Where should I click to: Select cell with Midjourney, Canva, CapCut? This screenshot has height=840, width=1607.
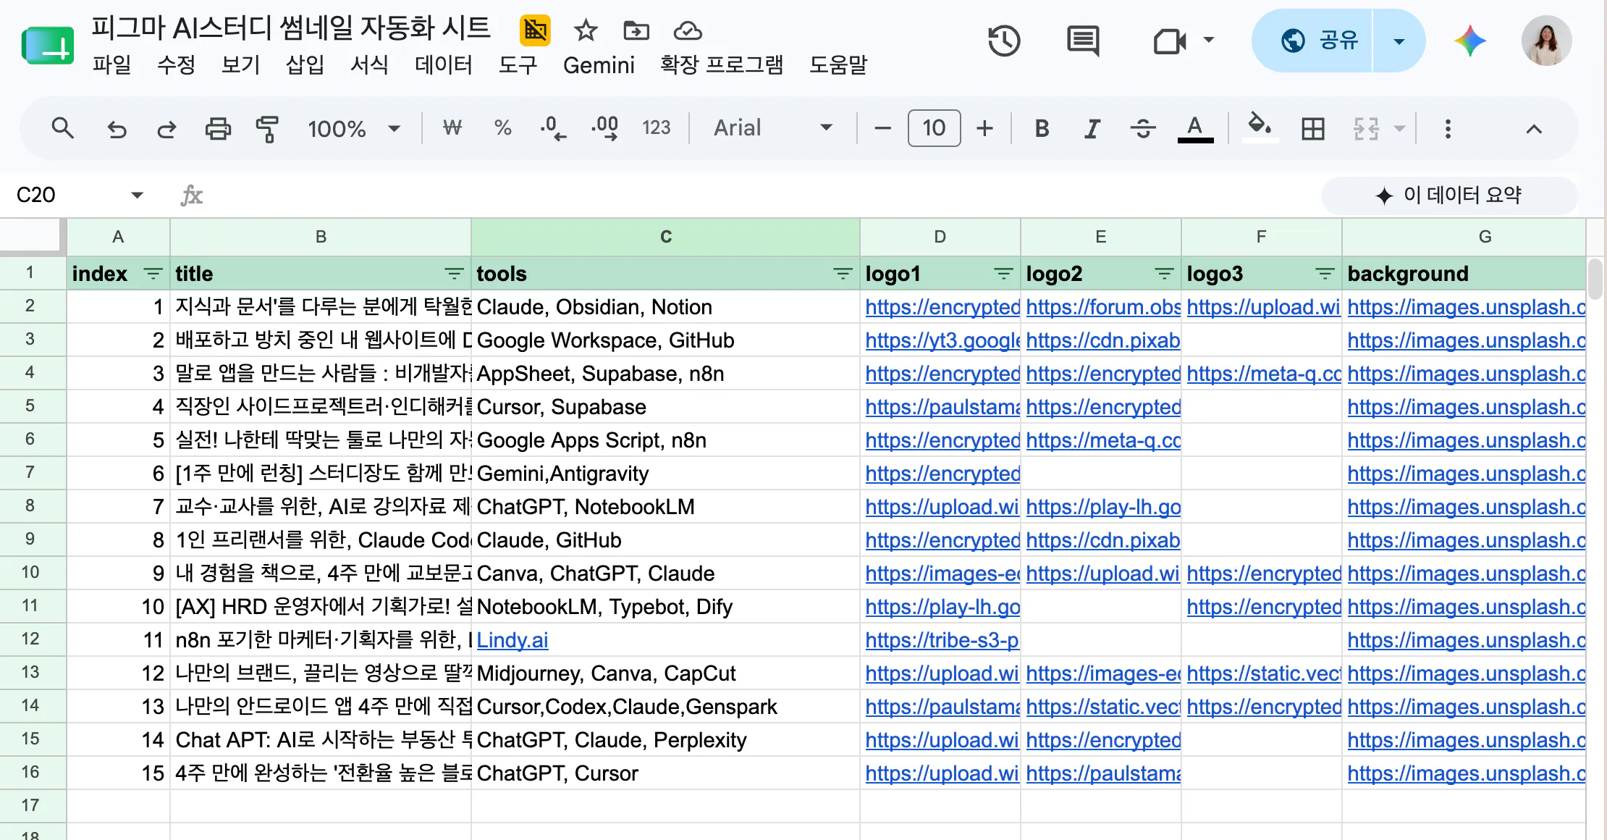(x=665, y=673)
